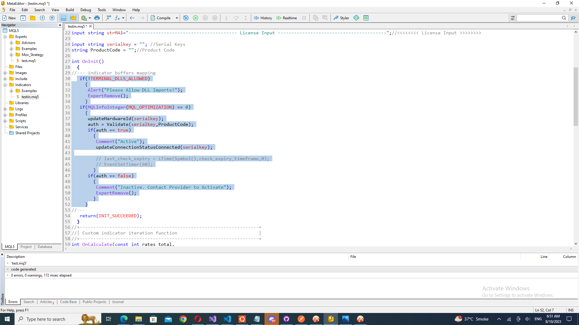Toggle the Toolbox panel toolbar icon
Viewport: 579px width, 325px height.
[x=63, y=18]
